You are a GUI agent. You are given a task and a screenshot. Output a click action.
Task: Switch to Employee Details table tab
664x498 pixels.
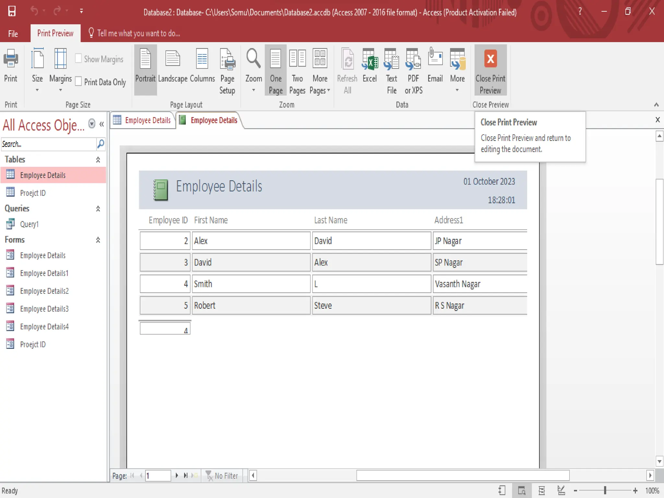(x=143, y=120)
